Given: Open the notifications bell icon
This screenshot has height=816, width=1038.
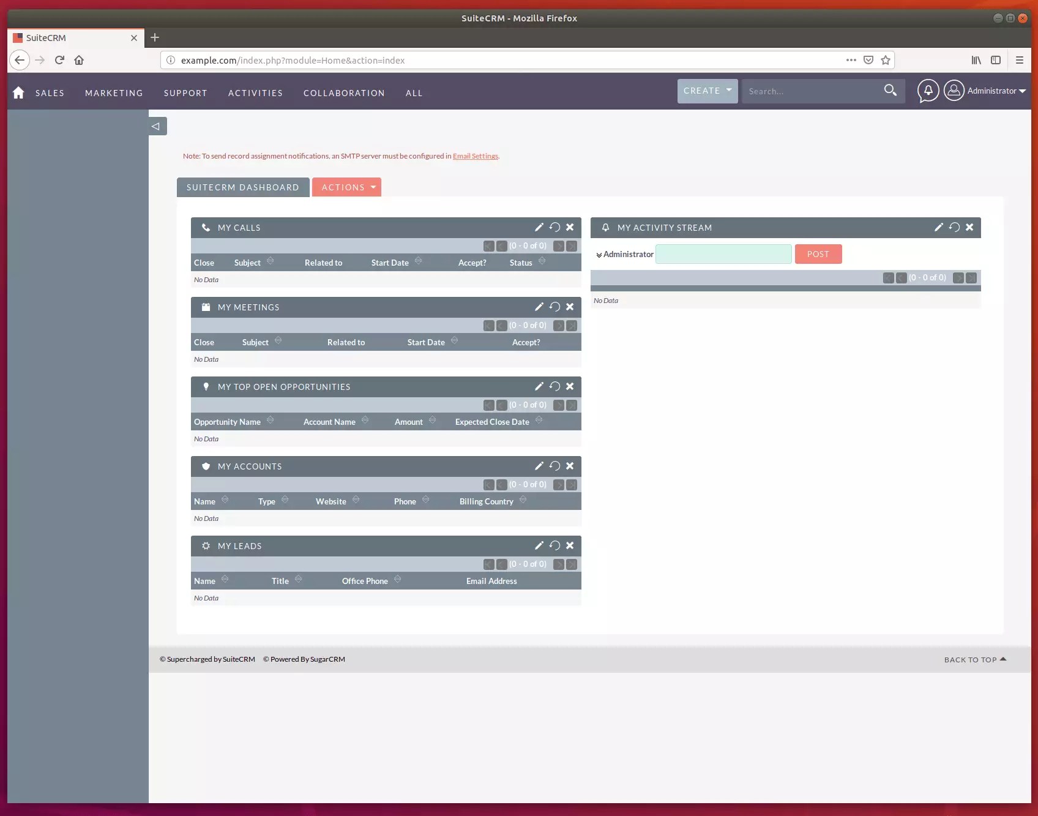Looking at the screenshot, I should (x=928, y=91).
